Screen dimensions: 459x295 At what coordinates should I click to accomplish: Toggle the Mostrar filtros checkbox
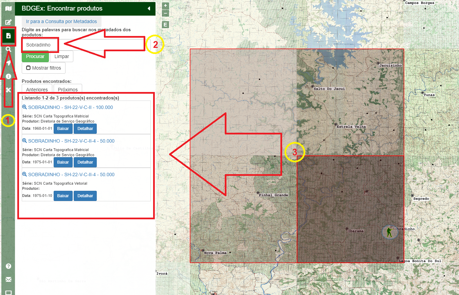click(29, 68)
